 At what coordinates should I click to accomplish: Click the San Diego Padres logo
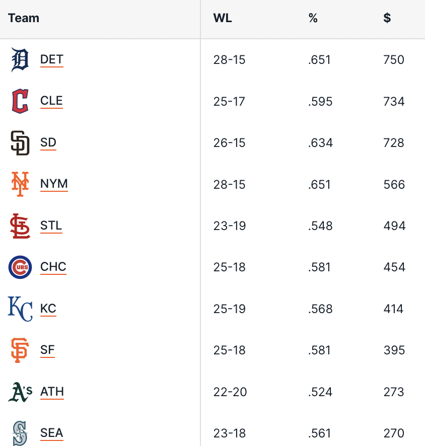(x=20, y=143)
